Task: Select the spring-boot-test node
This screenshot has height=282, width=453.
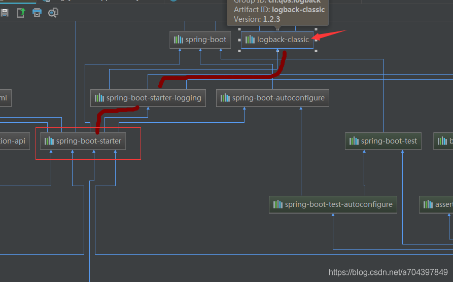Action: coord(383,141)
